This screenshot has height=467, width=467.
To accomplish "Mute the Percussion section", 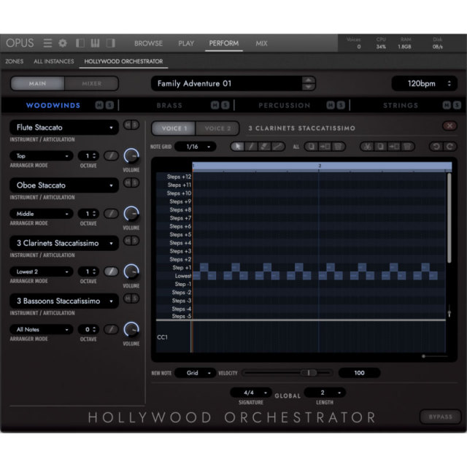I will pos(331,105).
